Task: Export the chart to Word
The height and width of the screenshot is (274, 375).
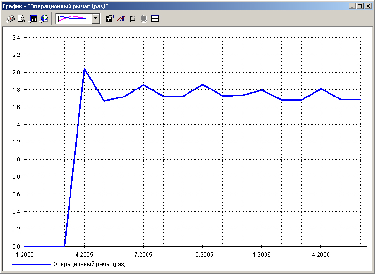Action: [x=33, y=19]
